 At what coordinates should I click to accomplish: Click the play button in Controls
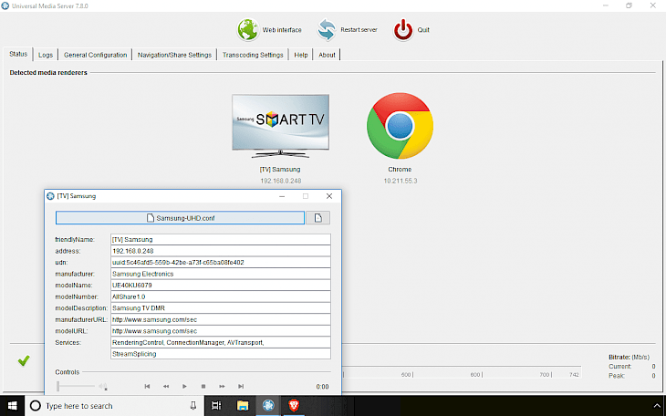tap(184, 386)
